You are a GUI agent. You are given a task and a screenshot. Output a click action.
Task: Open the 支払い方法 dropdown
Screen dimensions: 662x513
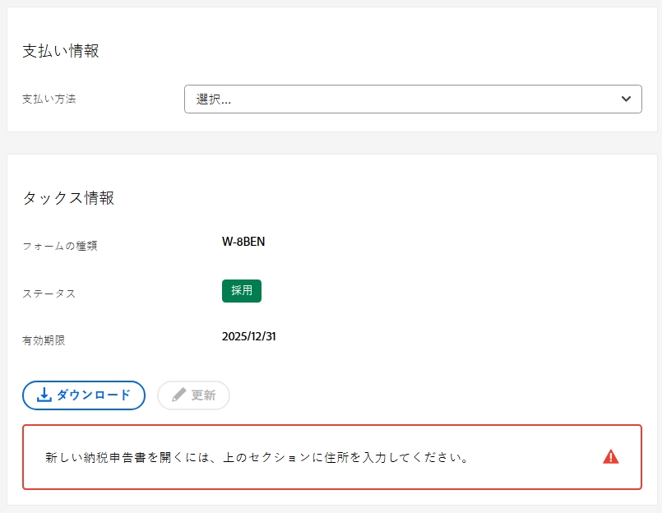click(413, 99)
